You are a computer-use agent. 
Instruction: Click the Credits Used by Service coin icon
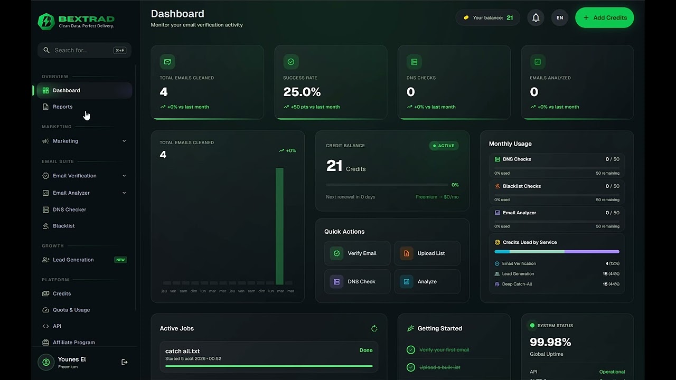(x=497, y=242)
